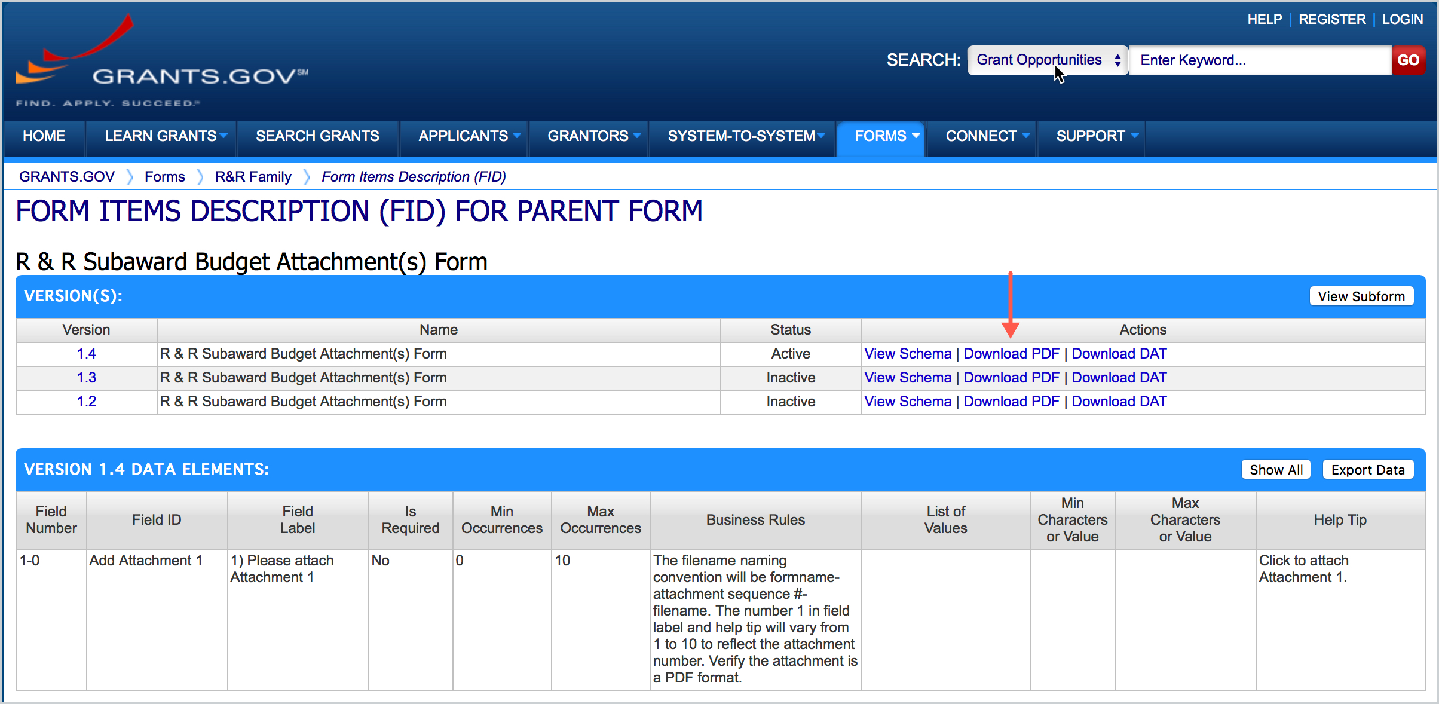Click the Export Data button
The image size is (1439, 704).
[1368, 470]
